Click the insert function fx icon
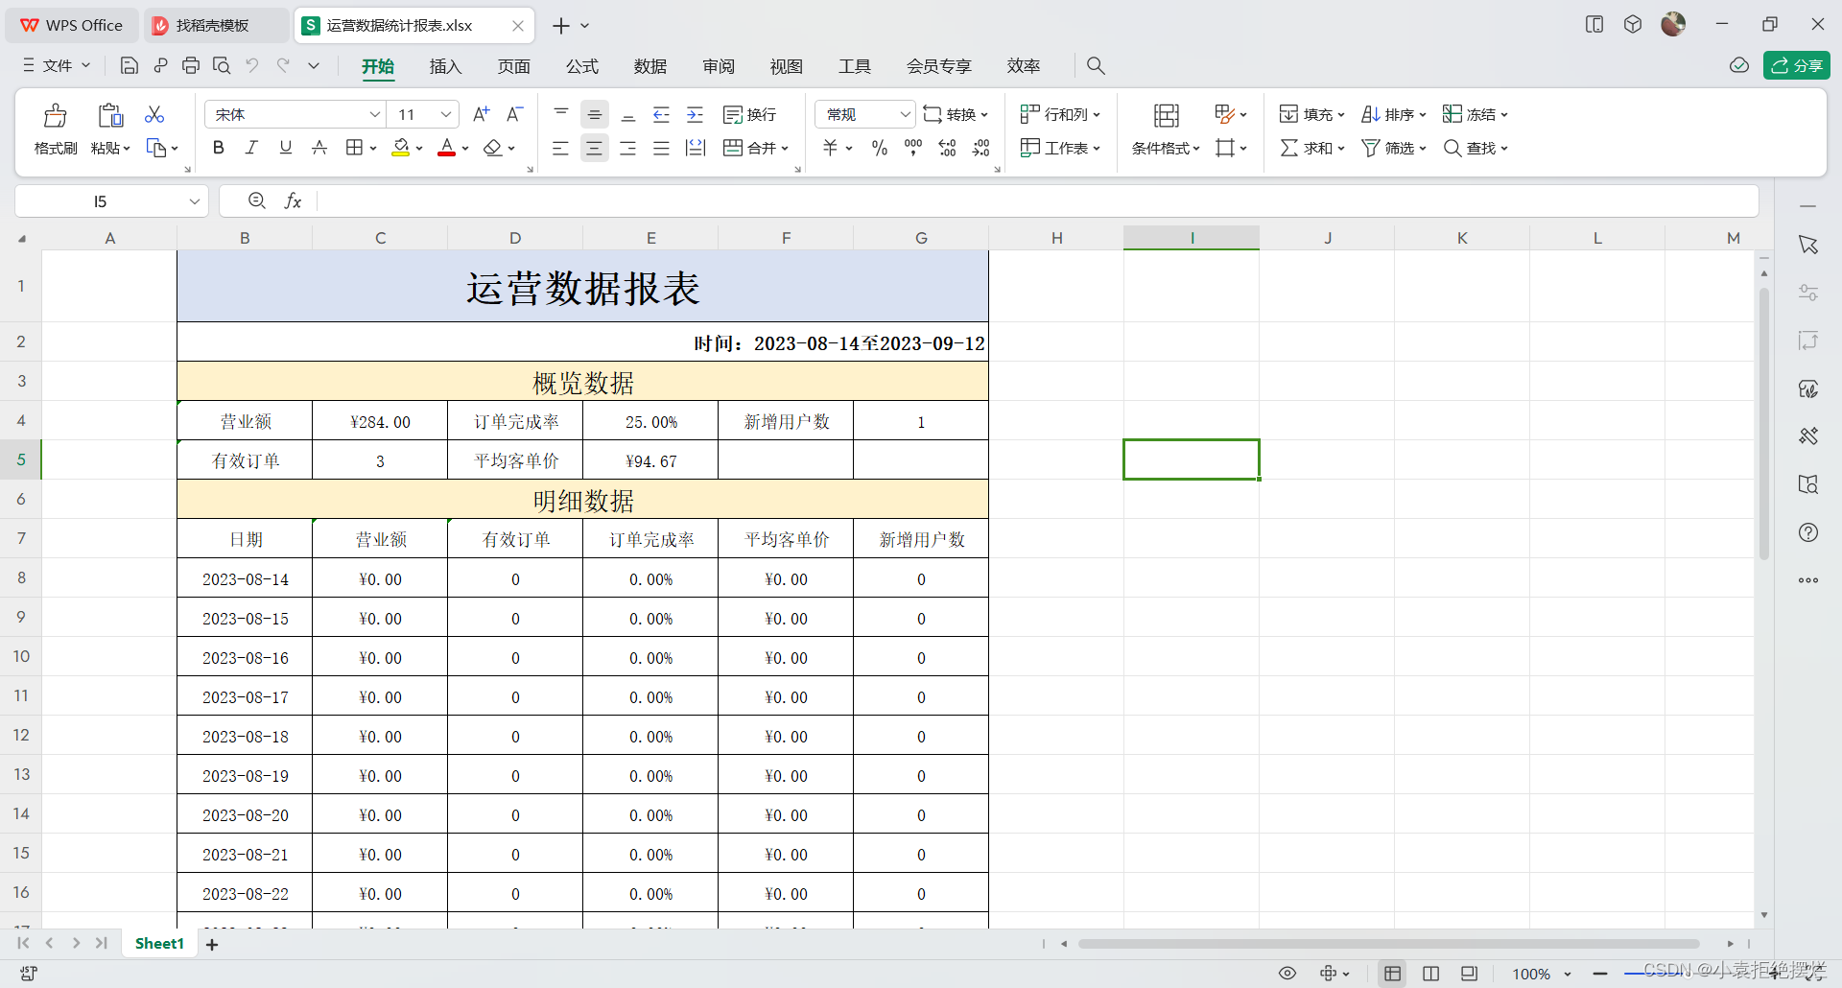Image resolution: width=1842 pixels, height=988 pixels. (293, 200)
